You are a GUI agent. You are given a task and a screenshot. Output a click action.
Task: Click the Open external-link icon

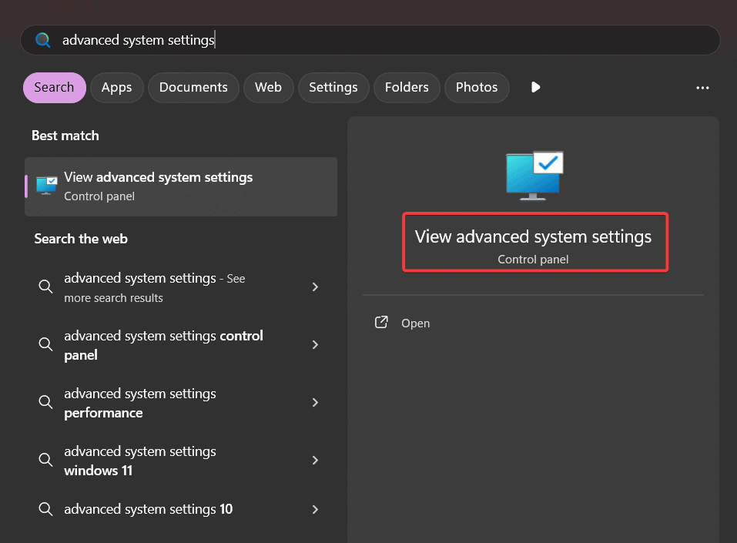[x=381, y=322]
